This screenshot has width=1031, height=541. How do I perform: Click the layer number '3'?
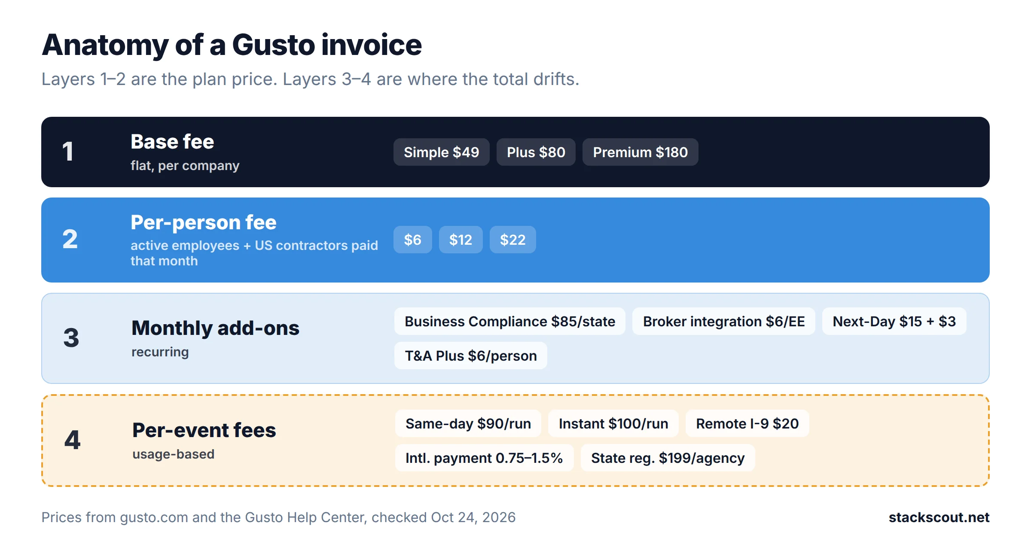(x=71, y=338)
